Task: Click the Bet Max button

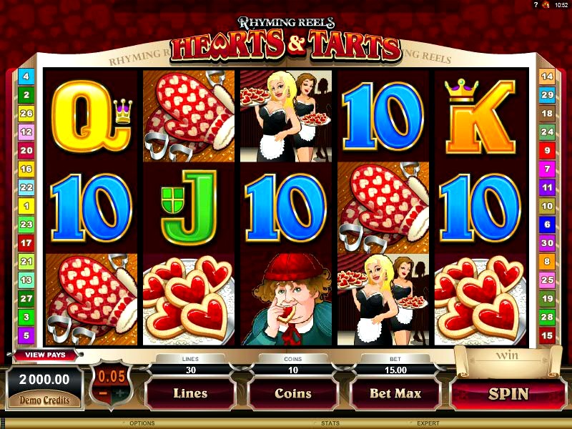Action: click(x=395, y=394)
